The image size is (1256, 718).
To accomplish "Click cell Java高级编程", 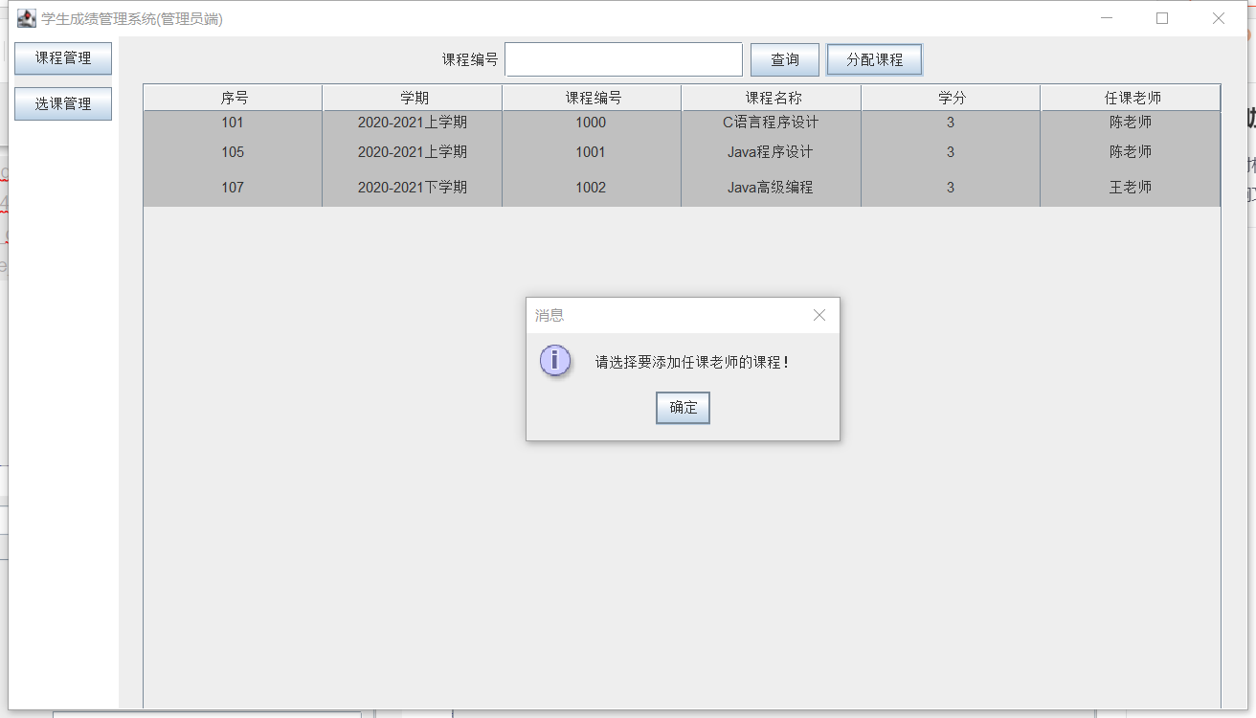I will pos(771,188).
